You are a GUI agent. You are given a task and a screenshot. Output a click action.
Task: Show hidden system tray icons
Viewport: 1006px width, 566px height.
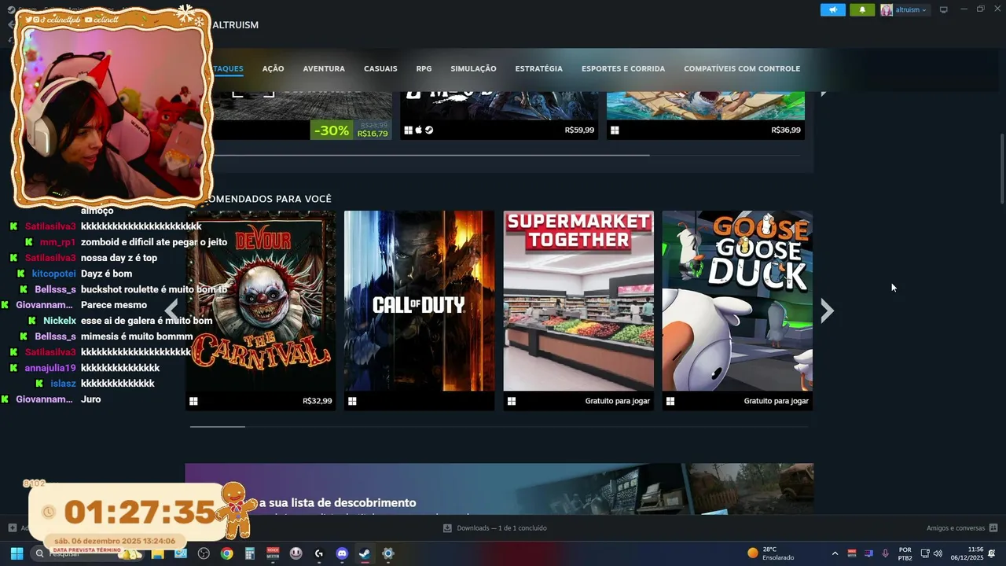[835, 553]
